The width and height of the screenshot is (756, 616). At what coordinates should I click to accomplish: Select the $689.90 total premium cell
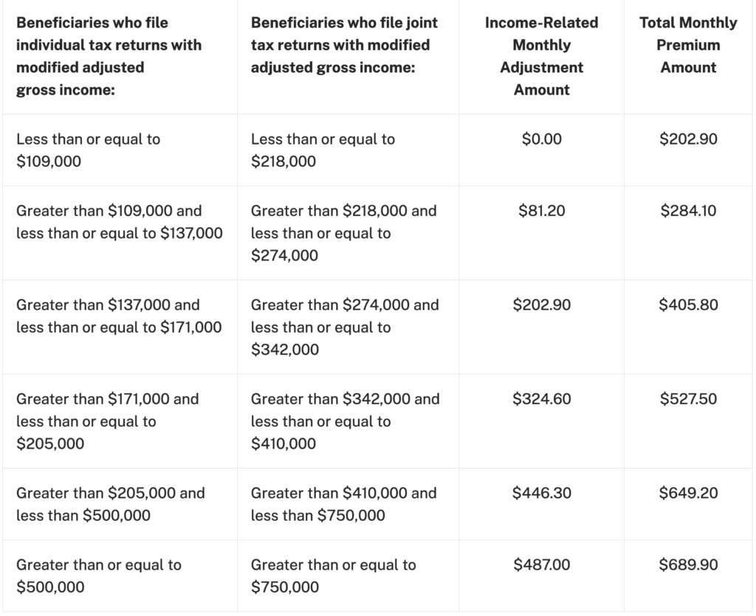coord(688,565)
